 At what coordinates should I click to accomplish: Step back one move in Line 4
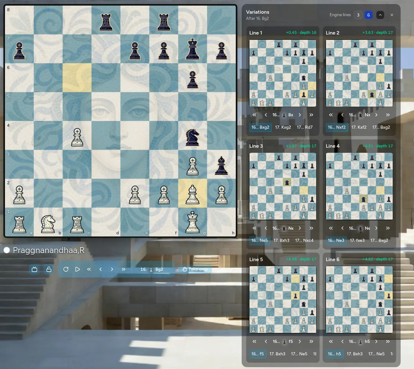click(x=342, y=228)
